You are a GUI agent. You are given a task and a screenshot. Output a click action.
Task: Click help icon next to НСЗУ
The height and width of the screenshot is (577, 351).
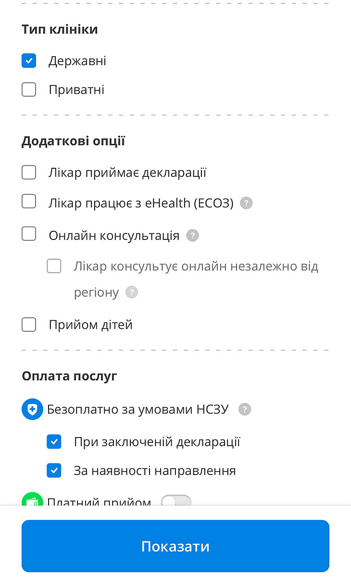pyautogui.click(x=245, y=410)
